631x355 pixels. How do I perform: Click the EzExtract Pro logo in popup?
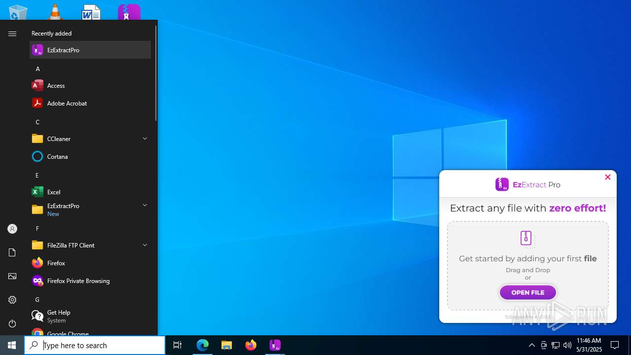coord(528,184)
